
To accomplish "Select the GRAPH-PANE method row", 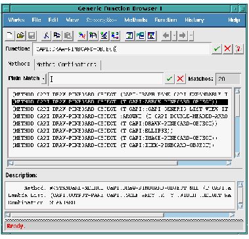I will [x=120, y=95].
